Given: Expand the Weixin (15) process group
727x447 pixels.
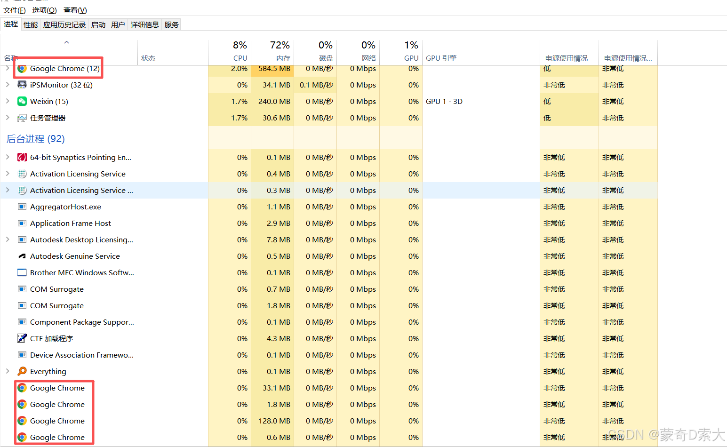Looking at the screenshot, I should tap(8, 101).
